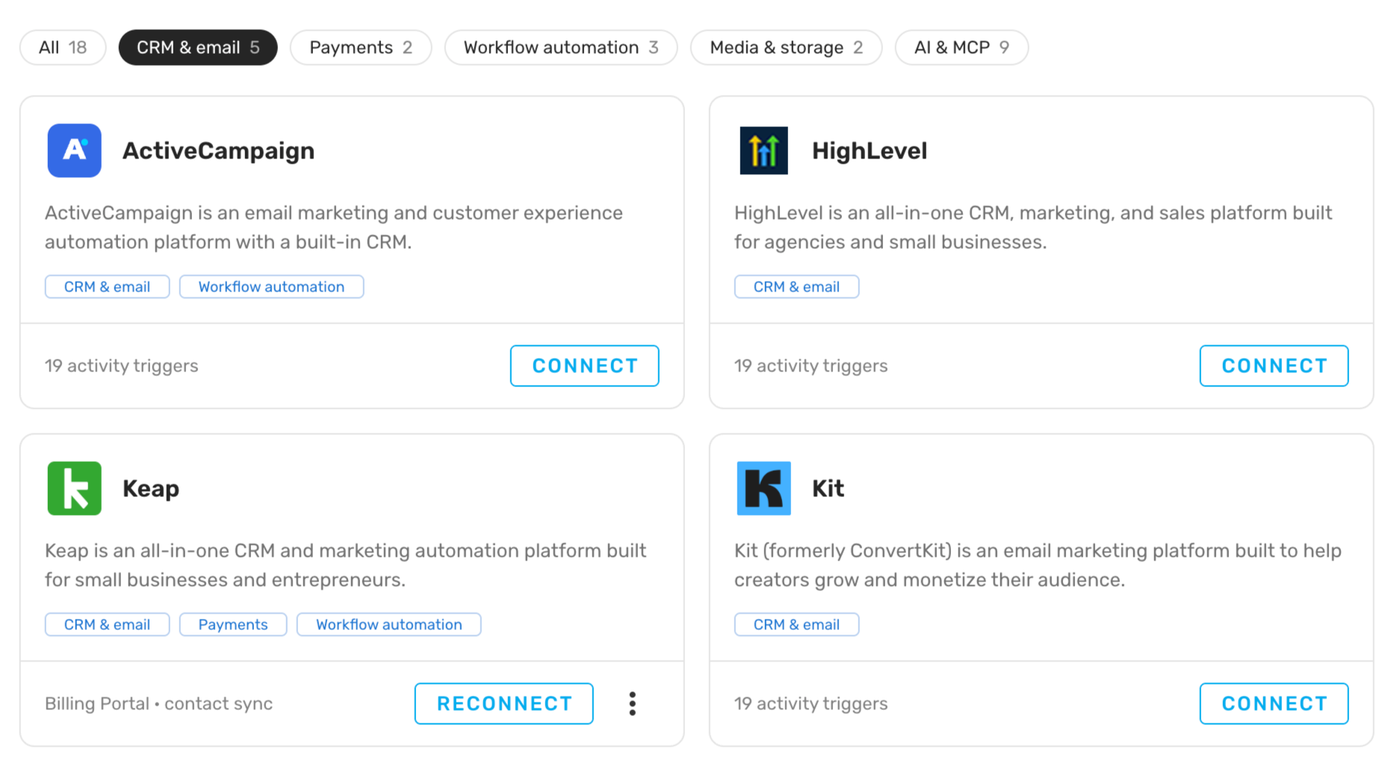
Task: Click '19 activity triggers' on ActiveCampaign card
Action: (x=121, y=366)
